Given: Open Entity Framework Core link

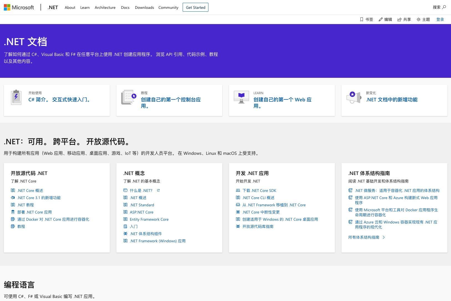Looking at the screenshot, I should [x=149, y=219].
